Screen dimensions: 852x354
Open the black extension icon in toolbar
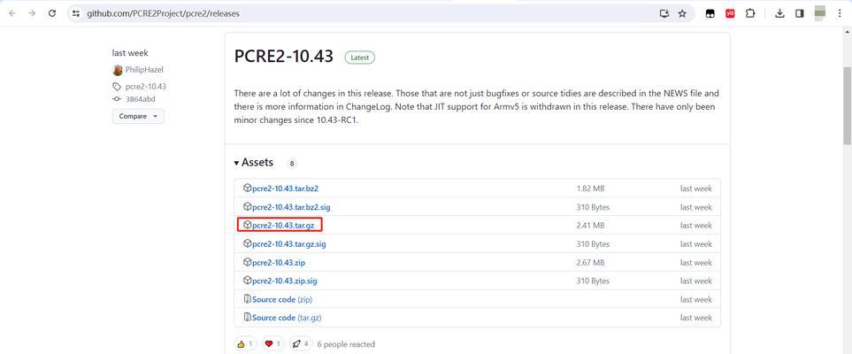pyautogui.click(x=710, y=13)
